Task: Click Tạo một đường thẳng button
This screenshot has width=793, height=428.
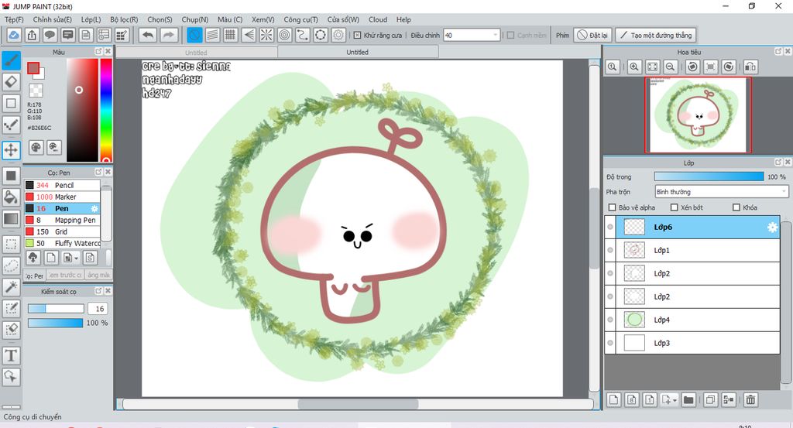Action: pos(656,36)
